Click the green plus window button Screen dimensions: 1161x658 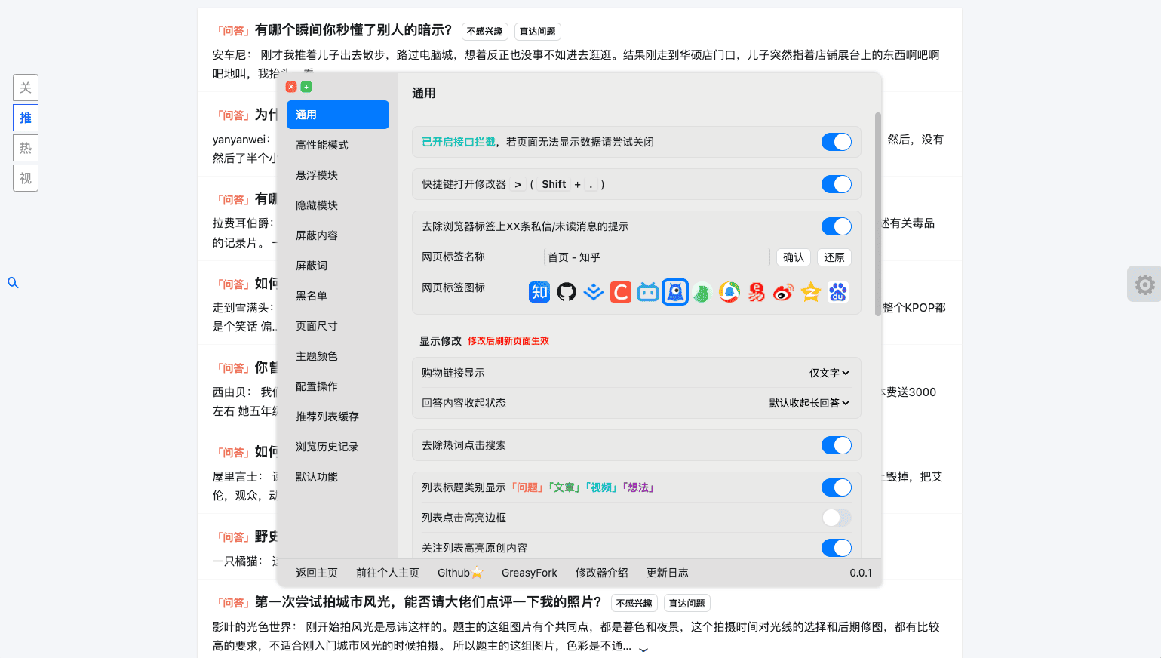pyautogui.click(x=306, y=87)
